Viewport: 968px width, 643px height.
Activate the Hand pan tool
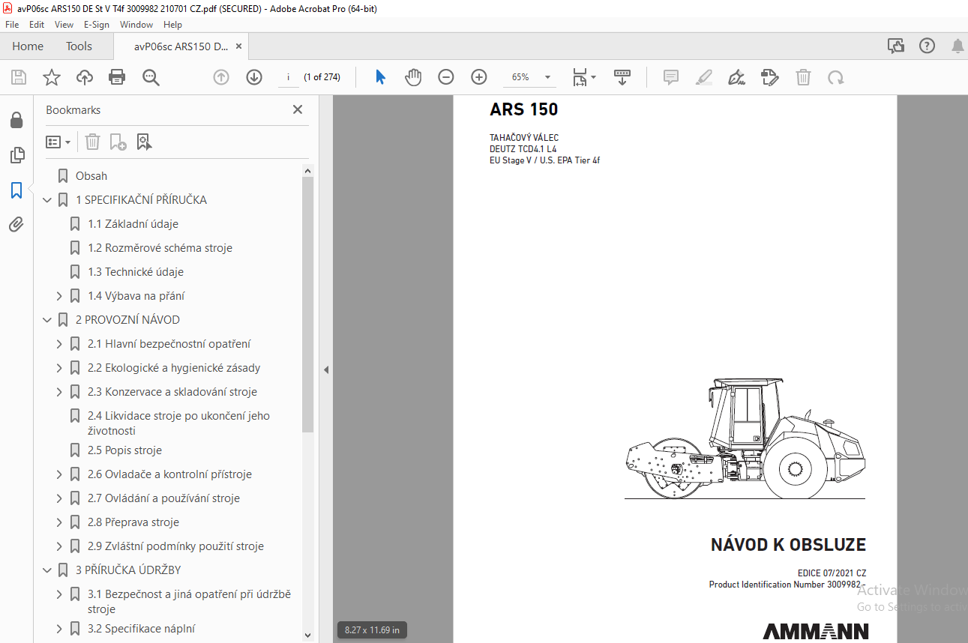(x=413, y=77)
